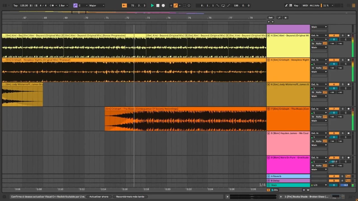Screen dimensions: 358x201
Task: Fold track 6 Jody Wisternoff
Action: pyautogui.click(x=269, y=84)
